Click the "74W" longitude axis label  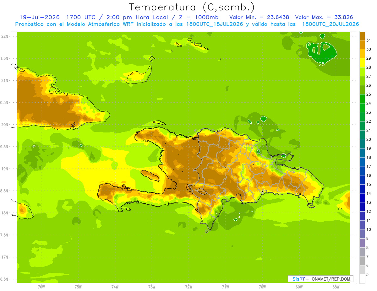pos(115,287)
